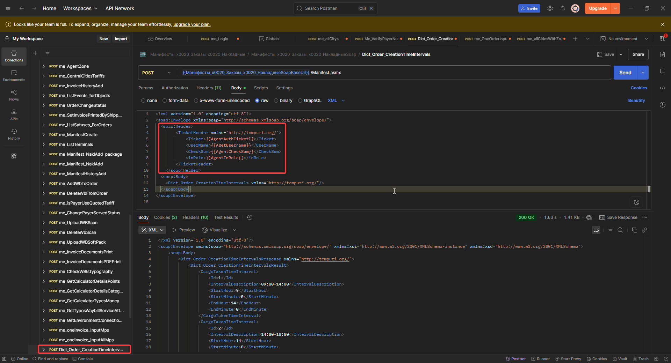Open the comments icon in right sidebar
This screenshot has height=363, width=671.
[663, 71]
